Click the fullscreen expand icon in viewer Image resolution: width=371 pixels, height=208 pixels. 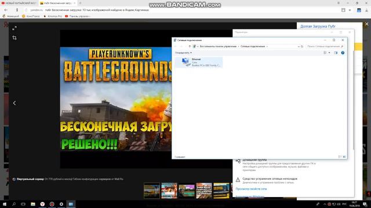click(14, 28)
